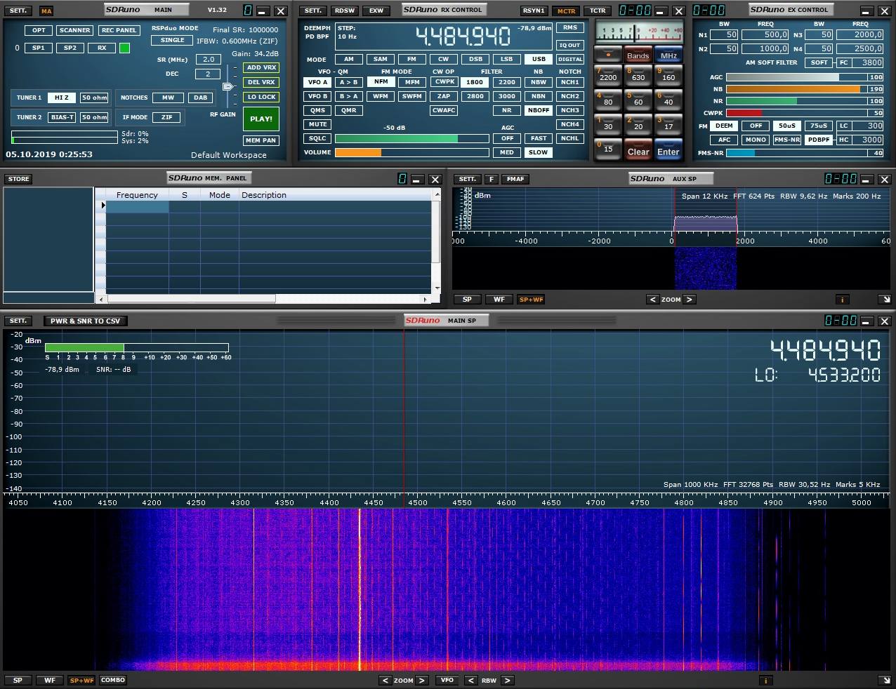Enable the NR button in RX Control
896x689 pixels.
point(506,110)
